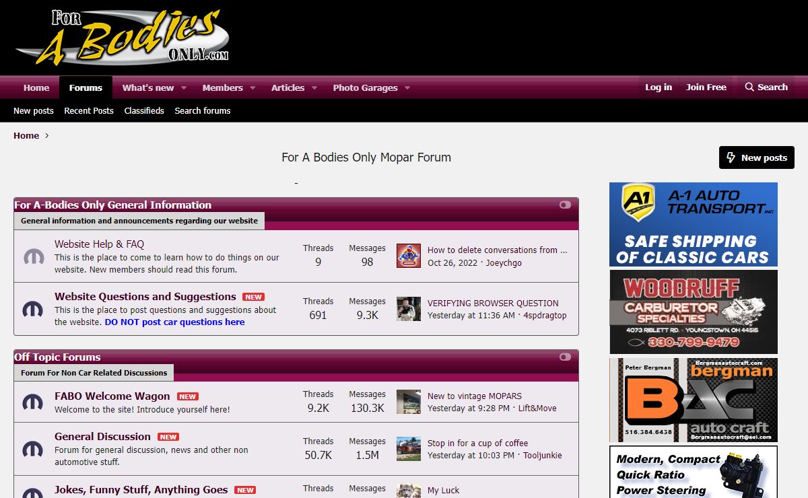Open the What's new tab
808x498 pixels.
click(148, 87)
